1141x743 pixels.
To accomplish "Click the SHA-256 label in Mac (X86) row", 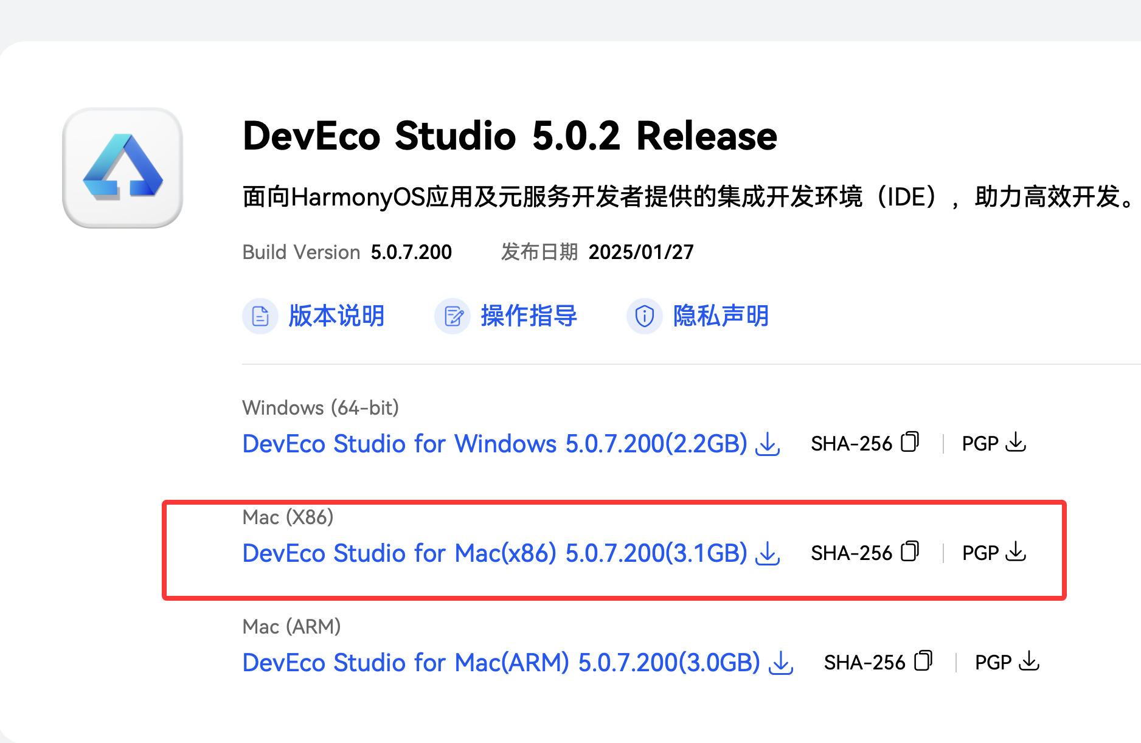I will point(851,553).
